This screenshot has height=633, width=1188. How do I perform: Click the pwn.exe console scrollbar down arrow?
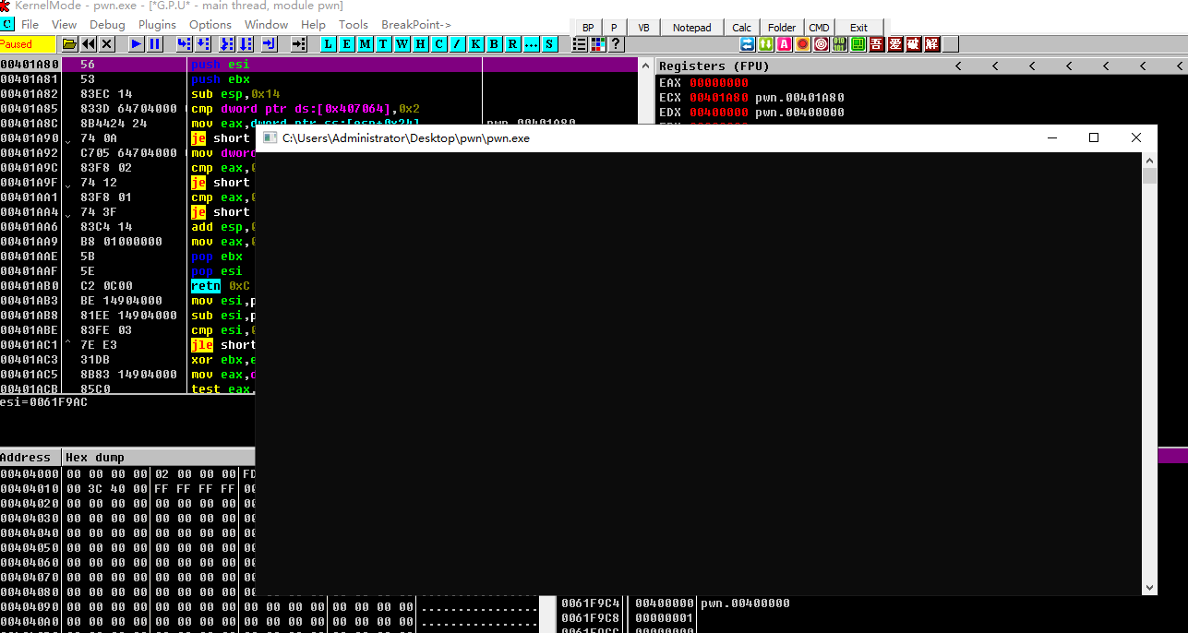[1149, 587]
